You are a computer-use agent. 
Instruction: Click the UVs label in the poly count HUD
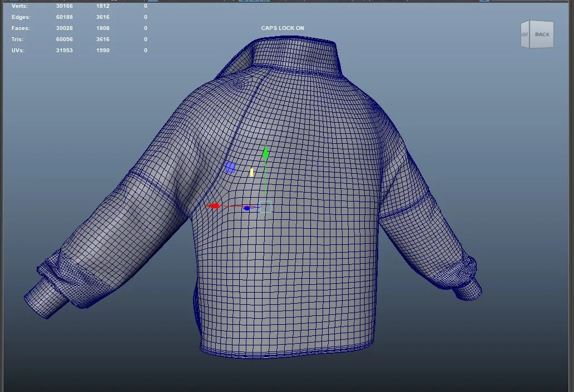coord(18,50)
